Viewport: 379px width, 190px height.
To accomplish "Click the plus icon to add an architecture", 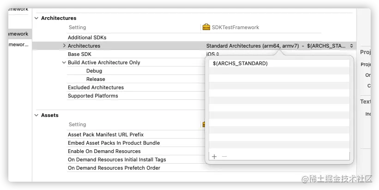I will tap(214, 157).
